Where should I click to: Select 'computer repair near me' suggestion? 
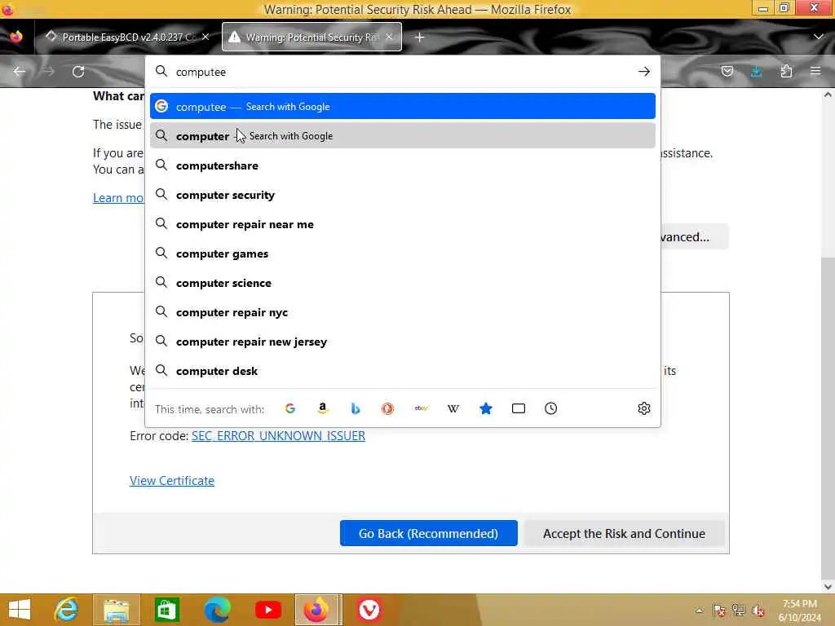(403, 224)
